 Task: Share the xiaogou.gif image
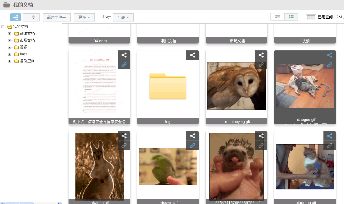click(x=330, y=55)
